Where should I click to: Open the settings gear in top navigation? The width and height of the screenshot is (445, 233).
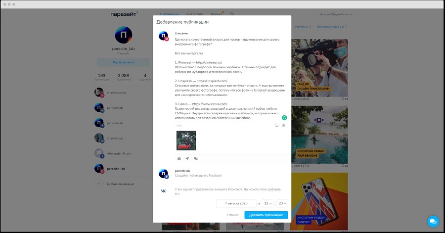point(232,14)
